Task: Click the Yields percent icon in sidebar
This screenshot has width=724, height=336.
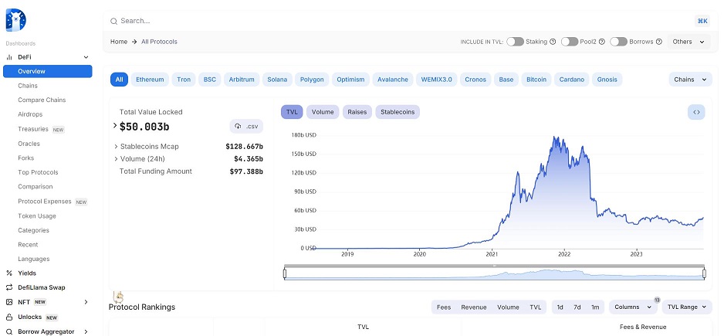Action: click(x=9, y=273)
